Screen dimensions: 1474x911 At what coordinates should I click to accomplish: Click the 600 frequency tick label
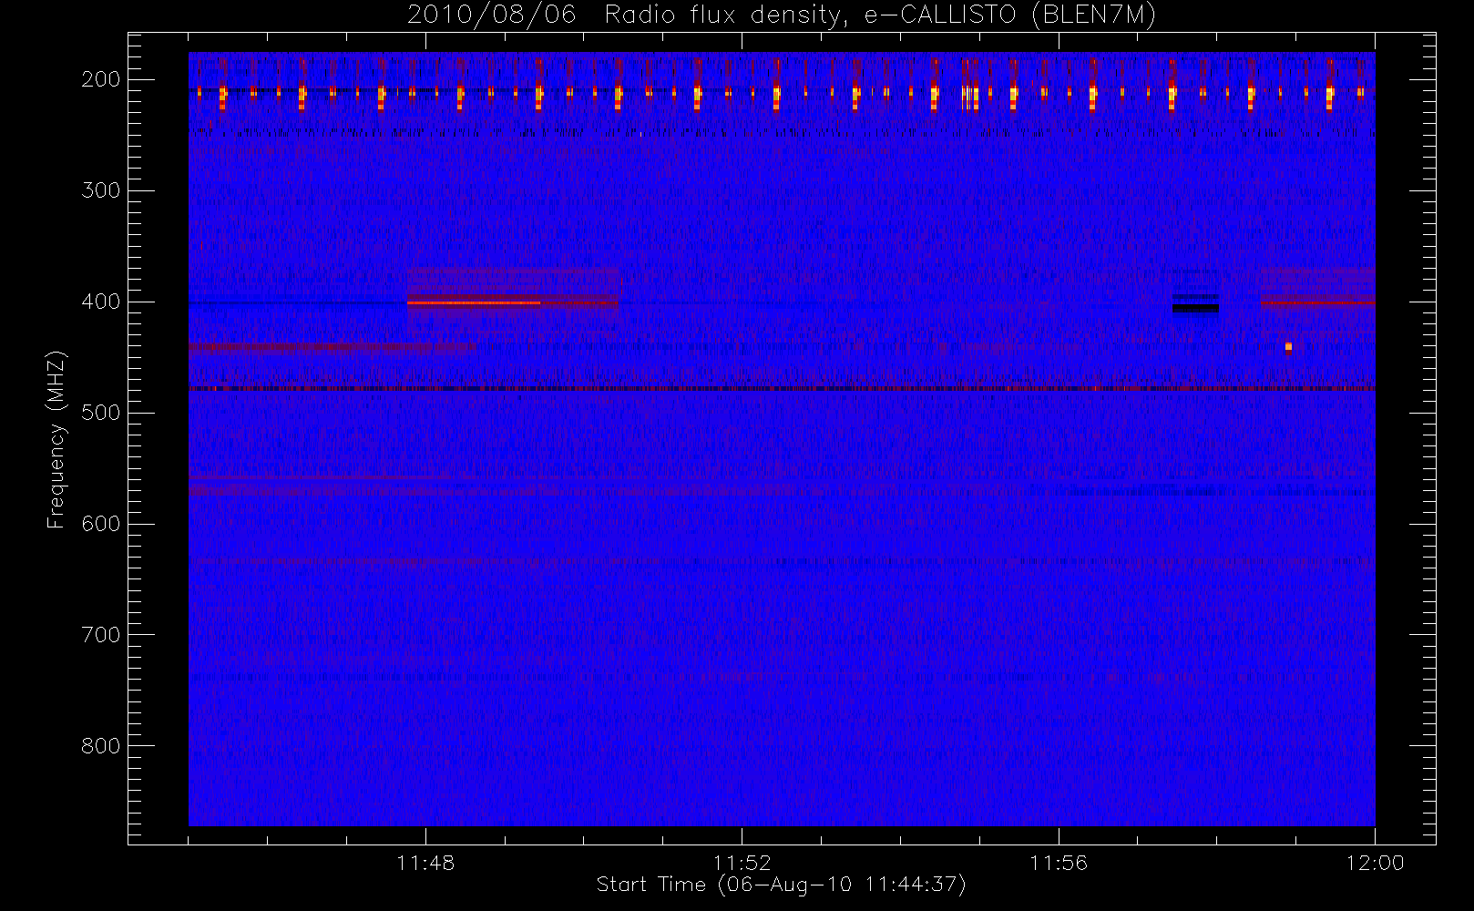pos(101,524)
